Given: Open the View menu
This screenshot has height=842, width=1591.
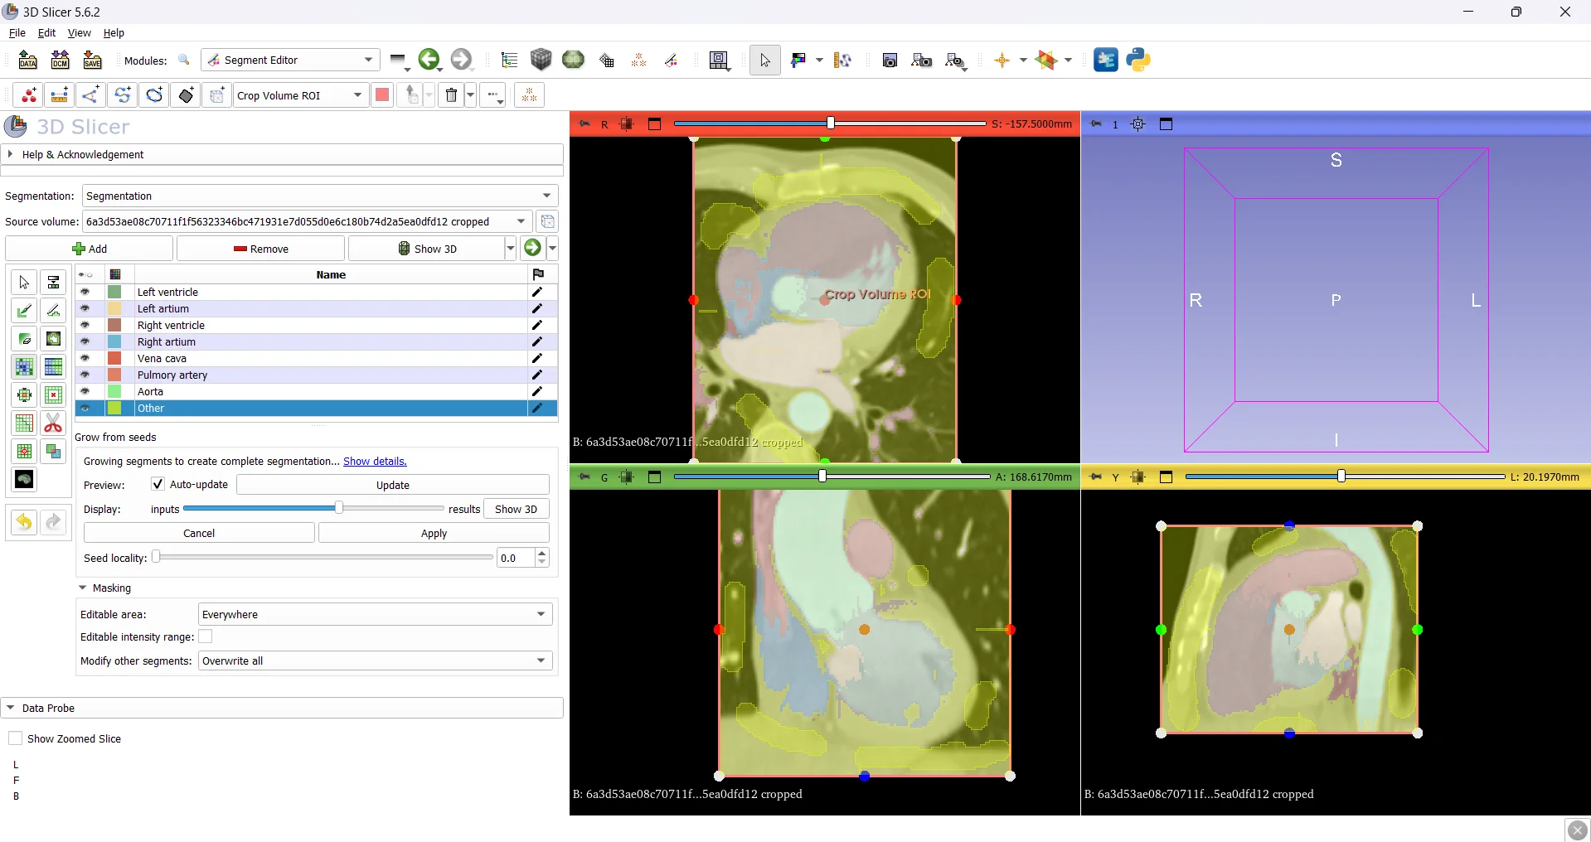Looking at the screenshot, I should coord(79,33).
